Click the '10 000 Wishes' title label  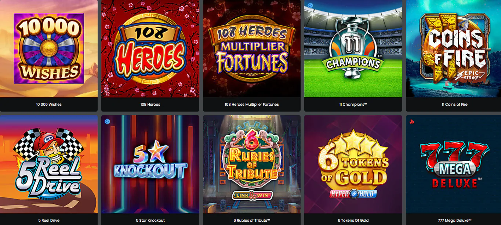click(x=49, y=105)
